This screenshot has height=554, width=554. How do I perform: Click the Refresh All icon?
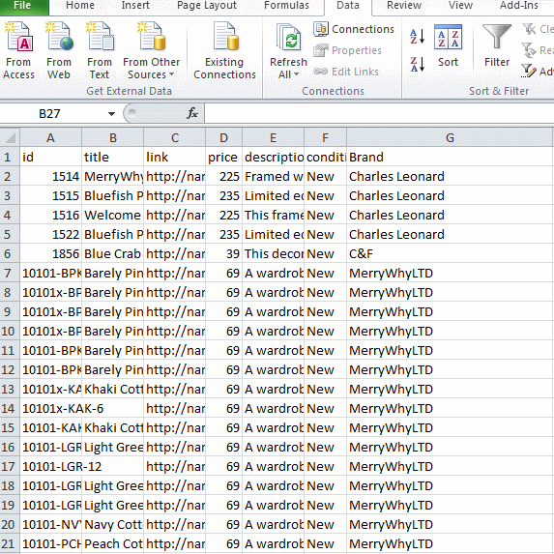point(289,37)
